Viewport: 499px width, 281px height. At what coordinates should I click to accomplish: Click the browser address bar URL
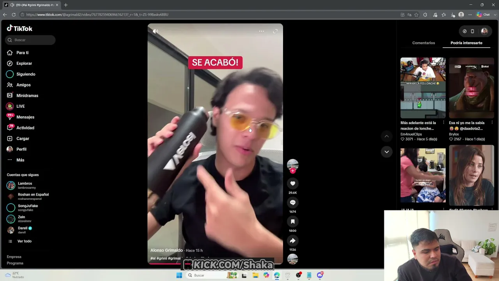click(97, 14)
